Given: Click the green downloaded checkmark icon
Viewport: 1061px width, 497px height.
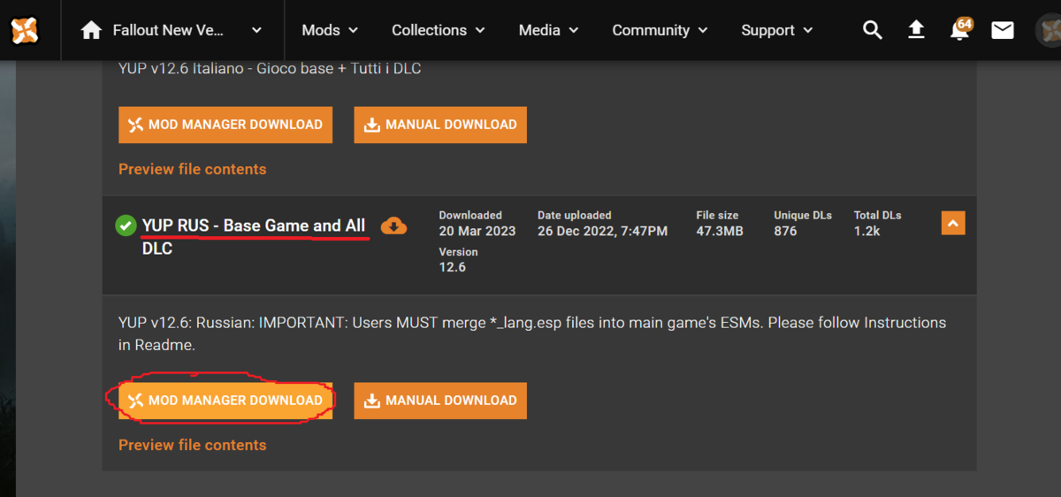Looking at the screenshot, I should tap(126, 226).
